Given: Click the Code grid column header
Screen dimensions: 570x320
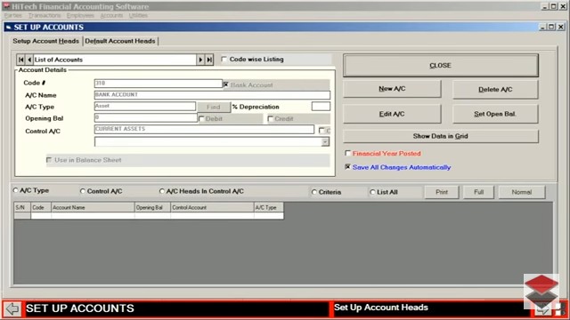Looking at the screenshot, I should tap(41, 207).
